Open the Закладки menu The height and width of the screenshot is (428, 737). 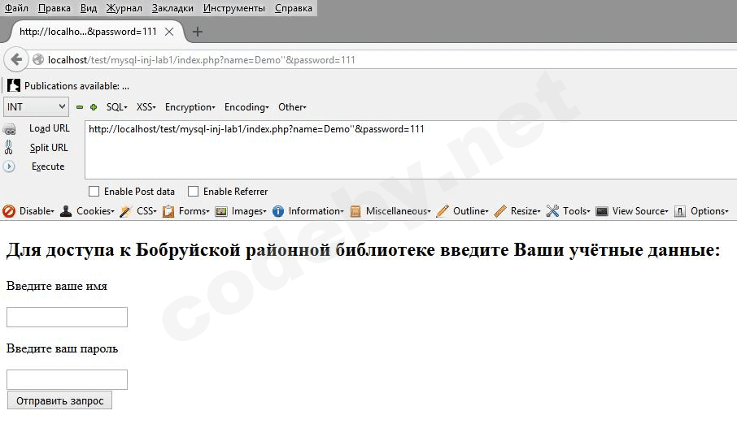(172, 8)
